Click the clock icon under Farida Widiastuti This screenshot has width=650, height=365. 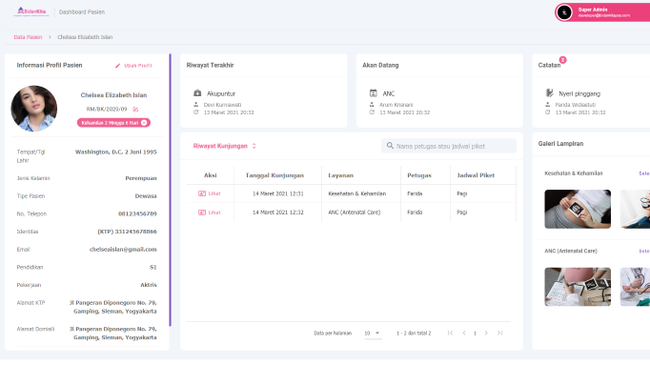tap(548, 112)
